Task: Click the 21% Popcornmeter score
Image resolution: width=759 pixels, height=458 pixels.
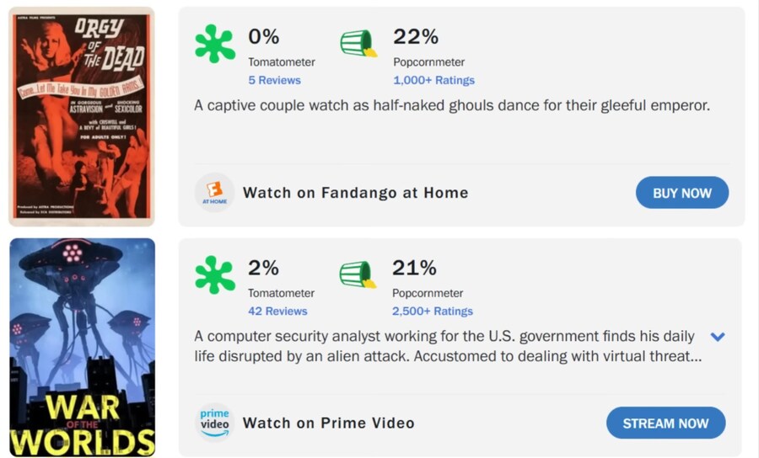Action: click(414, 268)
